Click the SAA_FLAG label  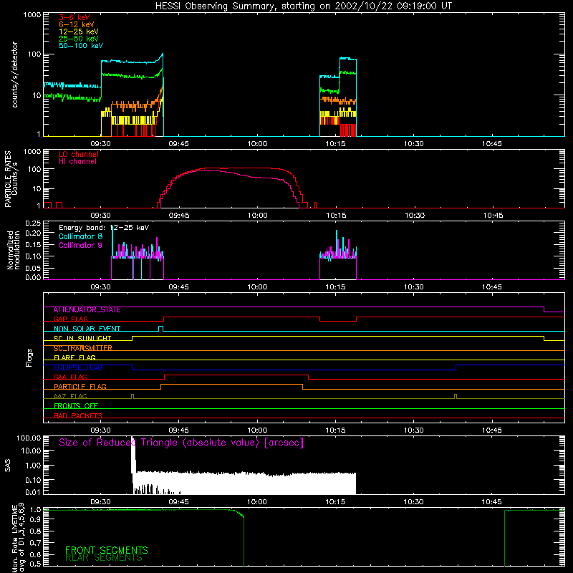pos(70,377)
